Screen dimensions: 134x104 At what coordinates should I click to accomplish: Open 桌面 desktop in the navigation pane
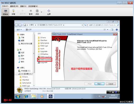(x=21, y=40)
